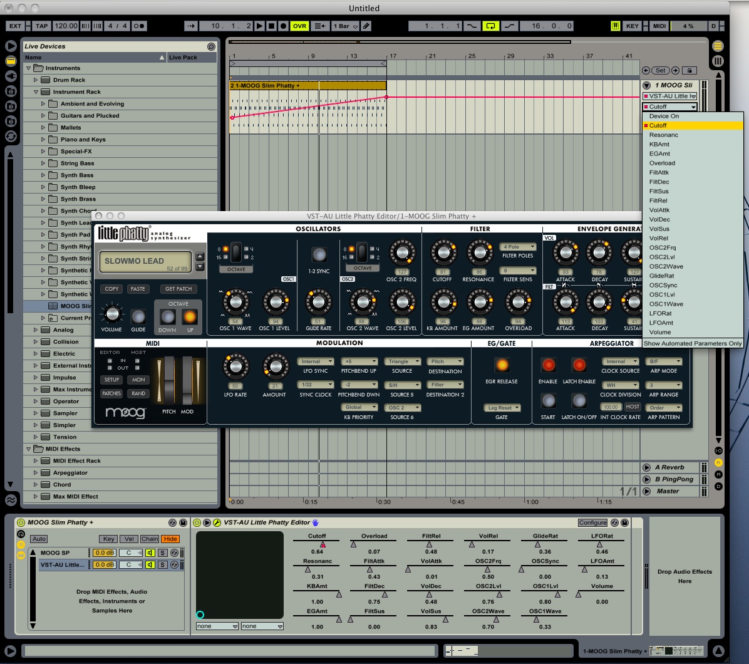The height and width of the screenshot is (664, 749).
Task: Choose Show Automated Parameters Only
Action: pyautogui.click(x=693, y=343)
